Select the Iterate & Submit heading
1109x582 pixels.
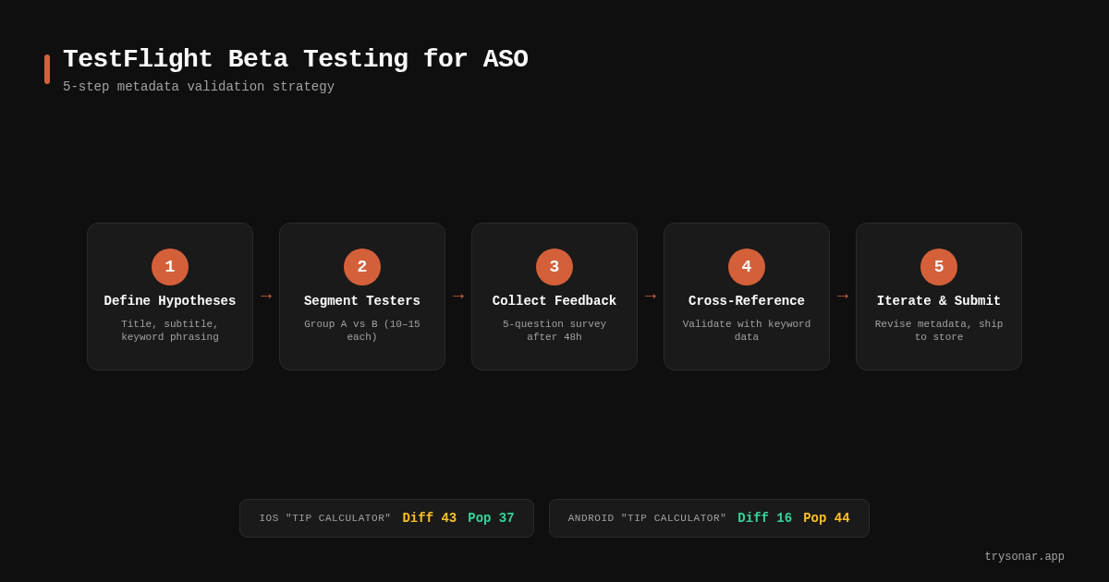pyautogui.click(x=939, y=301)
